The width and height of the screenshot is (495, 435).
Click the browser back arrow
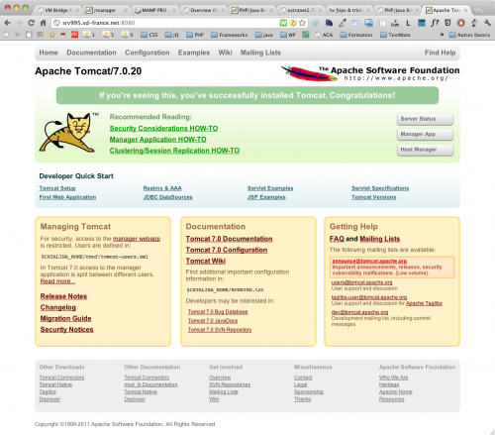coord(8,23)
